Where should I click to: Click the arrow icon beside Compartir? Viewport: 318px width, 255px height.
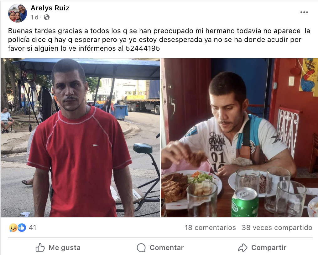pyautogui.click(x=242, y=247)
